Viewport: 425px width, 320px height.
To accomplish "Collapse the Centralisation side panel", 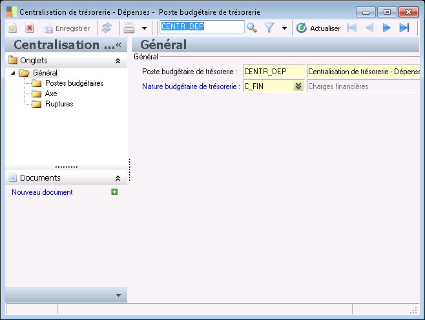I will pyautogui.click(x=118, y=45).
